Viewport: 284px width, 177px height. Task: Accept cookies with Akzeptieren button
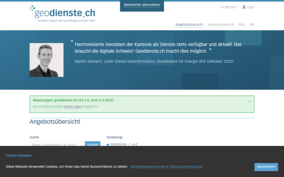click(x=266, y=167)
